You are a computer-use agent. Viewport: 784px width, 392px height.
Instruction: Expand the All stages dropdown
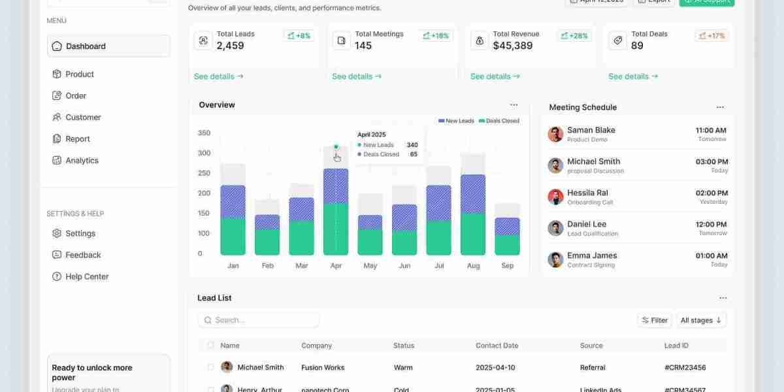coord(701,320)
